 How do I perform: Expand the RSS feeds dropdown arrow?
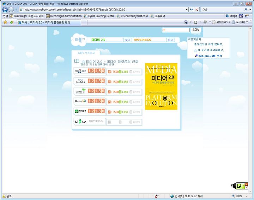click(x=200, y=22)
